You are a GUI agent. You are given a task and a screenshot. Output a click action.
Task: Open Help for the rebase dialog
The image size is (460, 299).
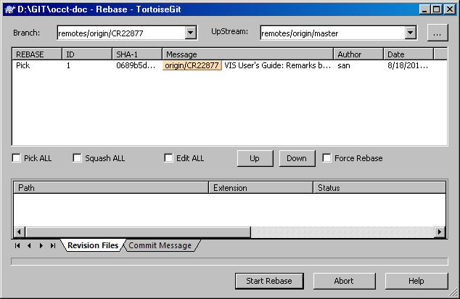(416, 281)
